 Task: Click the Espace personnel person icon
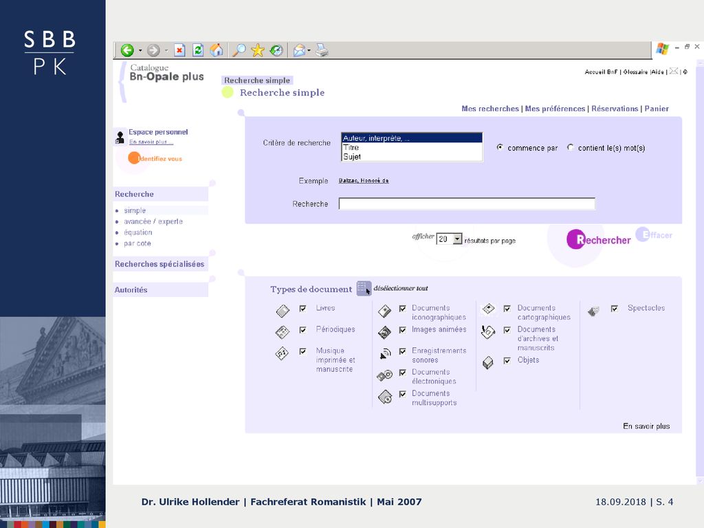[x=120, y=137]
